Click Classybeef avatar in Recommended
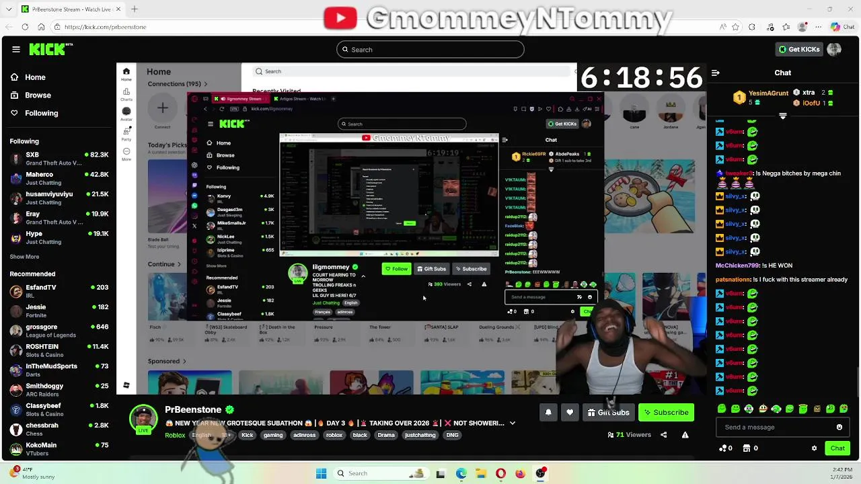 pyautogui.click(x=16, y=409)
